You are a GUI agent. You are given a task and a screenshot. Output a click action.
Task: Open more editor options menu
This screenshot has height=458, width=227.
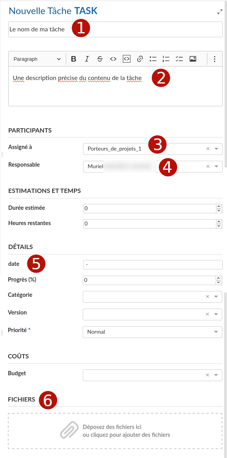214,59
